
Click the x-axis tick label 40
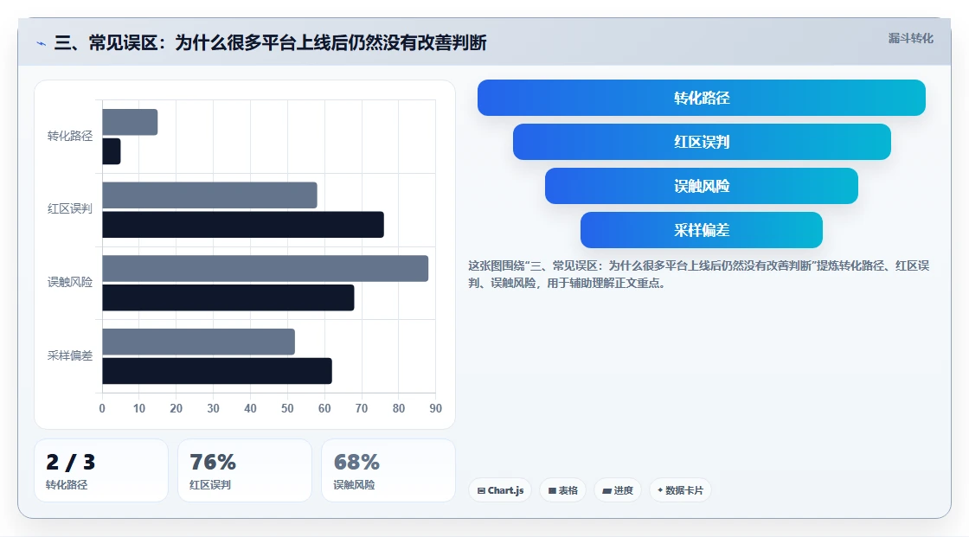[250, 408]
